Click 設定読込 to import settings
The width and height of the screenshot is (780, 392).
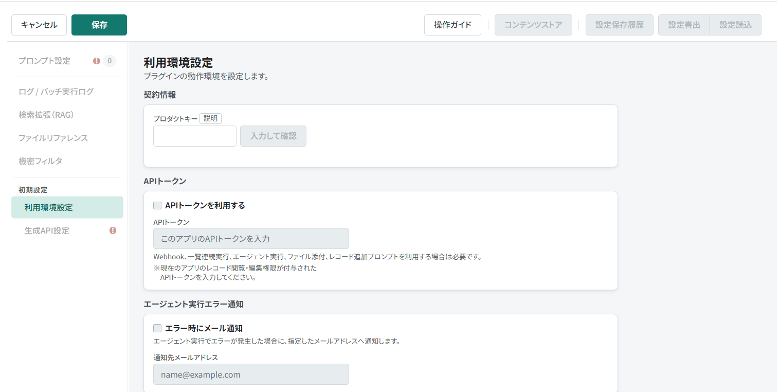click(736, 25)
